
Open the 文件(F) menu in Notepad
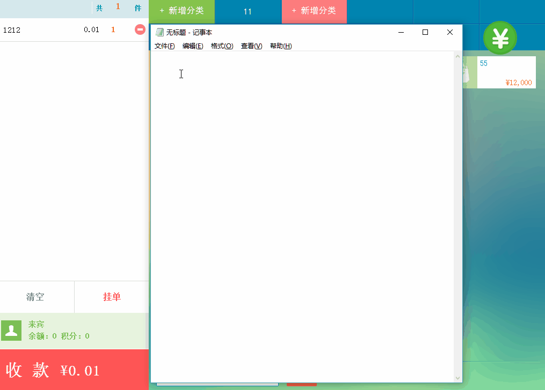pos(164,46)
